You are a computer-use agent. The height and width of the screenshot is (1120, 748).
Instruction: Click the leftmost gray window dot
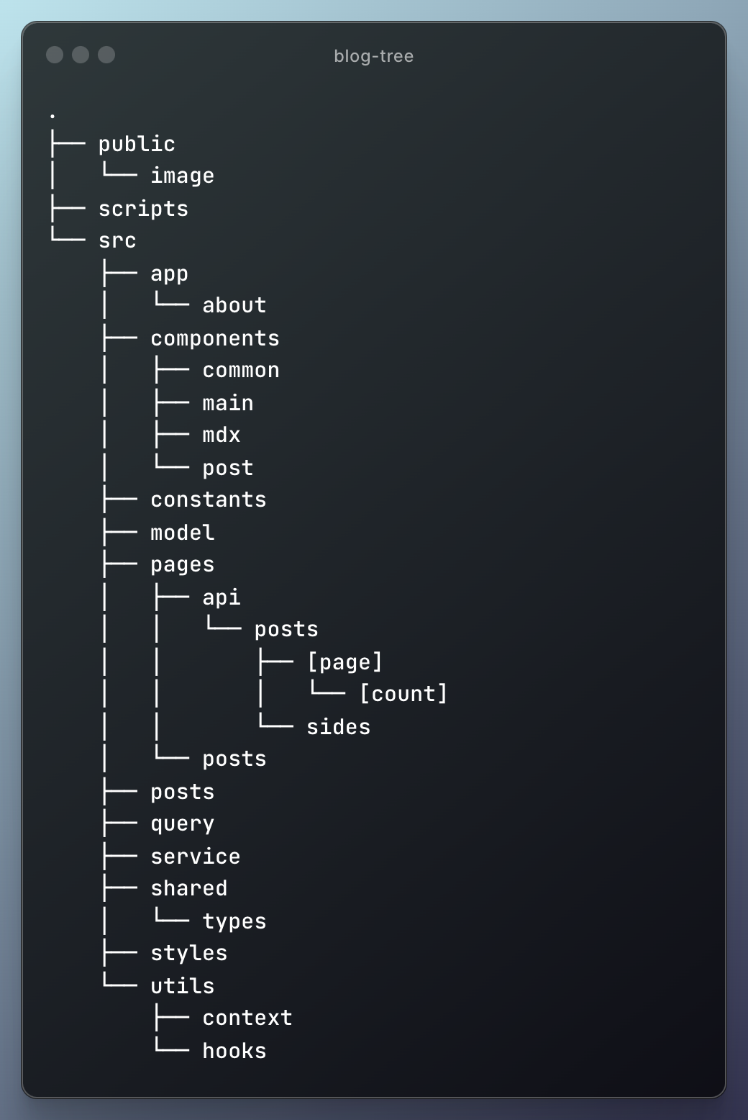(x=55, y=55)
